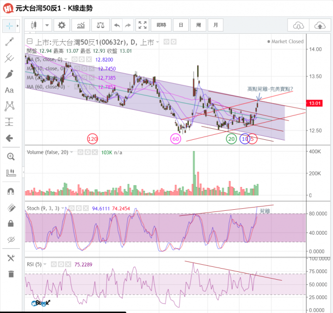The image size is (333, 313).
Task: Select the Aa text annotation tool
Action: coord(9,90)
